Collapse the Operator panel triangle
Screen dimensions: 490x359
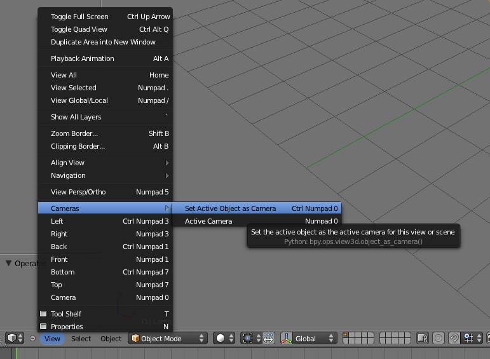tap(9, 264)
